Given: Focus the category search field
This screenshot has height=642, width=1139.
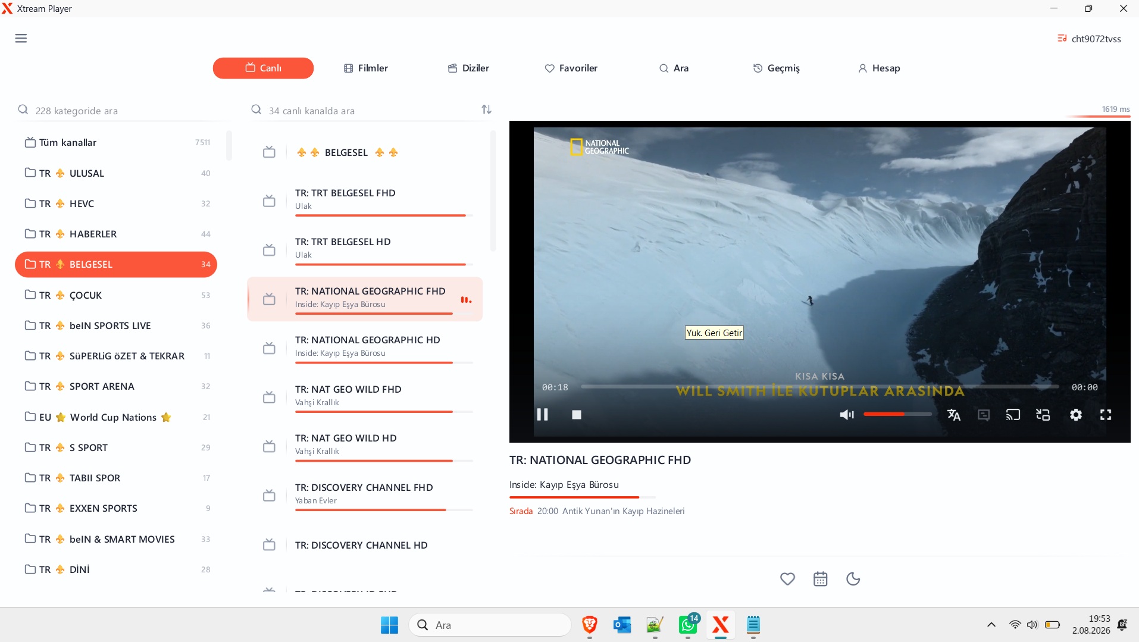Looking at the screenshot, I should coord(122,111).
